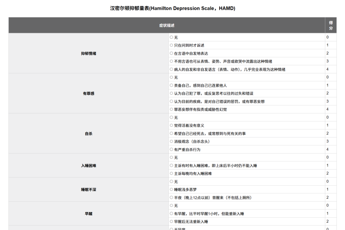345x230 pixels.
Task: Click score 1 in the 觉得活着没有意义 row
Action: [327, 125]
